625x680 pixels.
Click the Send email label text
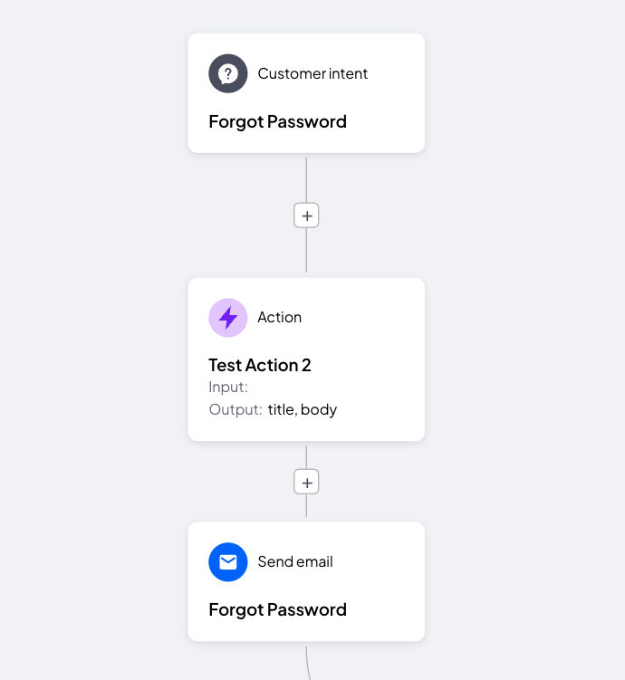coord(295,561)
